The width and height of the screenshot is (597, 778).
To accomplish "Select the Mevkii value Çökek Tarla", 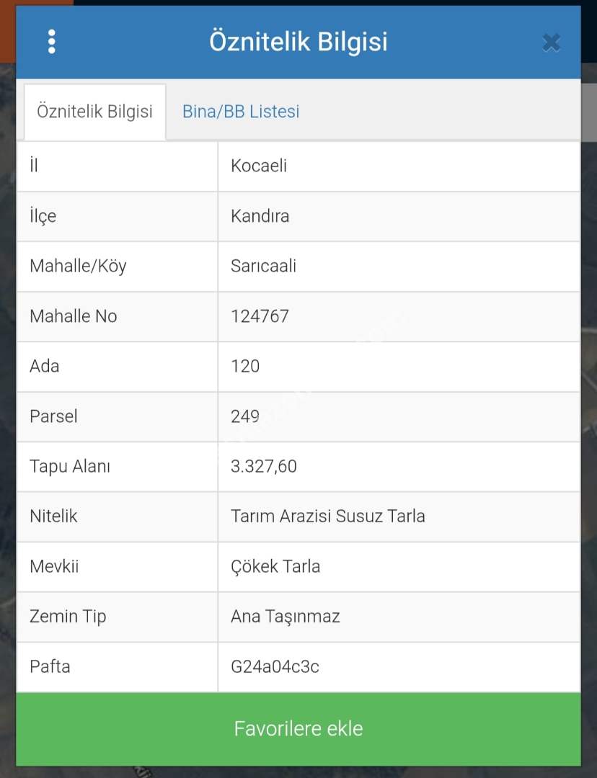I will (275, 566).
